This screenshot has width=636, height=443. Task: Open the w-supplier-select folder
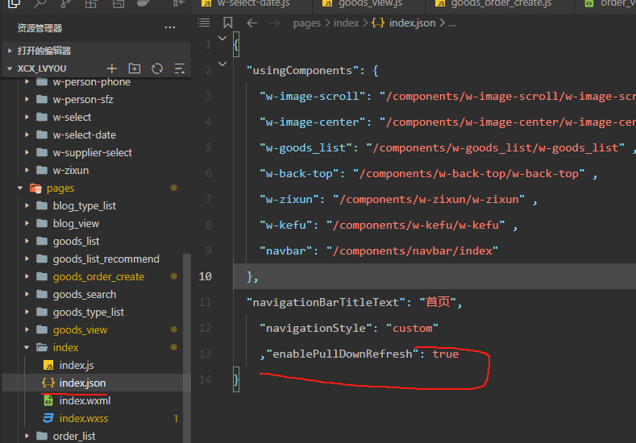(x=92, y=152)
